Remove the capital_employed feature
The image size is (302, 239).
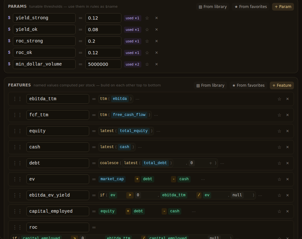(x=288, y=211)
